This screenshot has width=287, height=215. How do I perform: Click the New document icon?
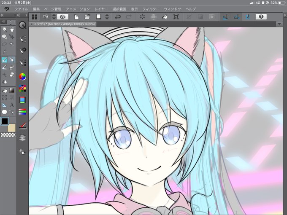pos(76,17)
